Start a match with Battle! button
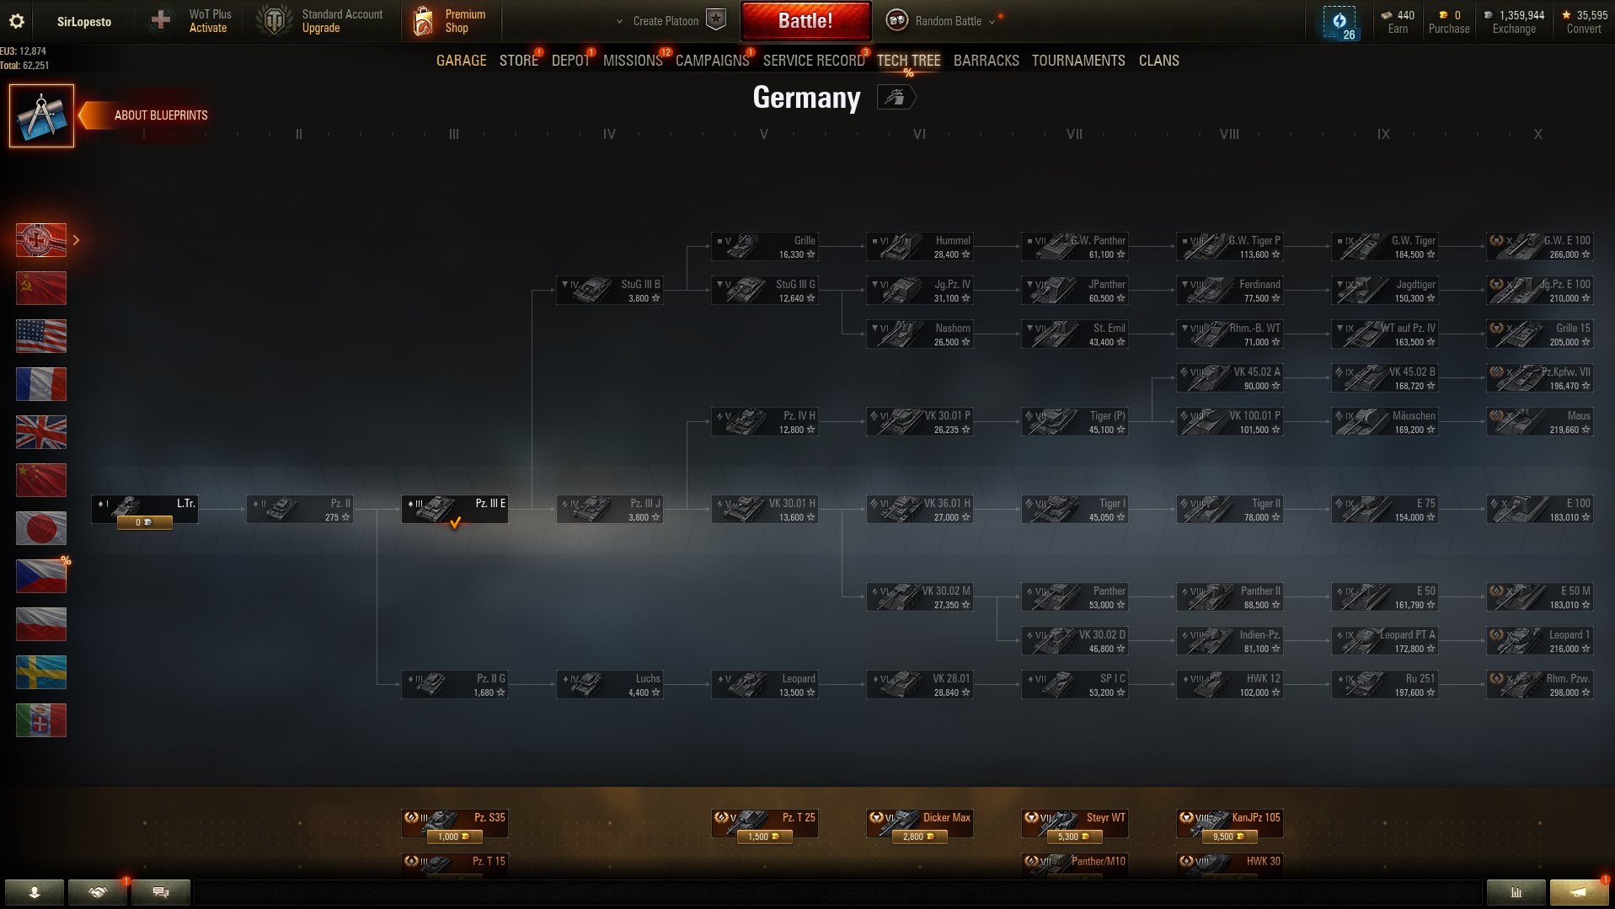The image size is (1615, 909). [806, 21]
